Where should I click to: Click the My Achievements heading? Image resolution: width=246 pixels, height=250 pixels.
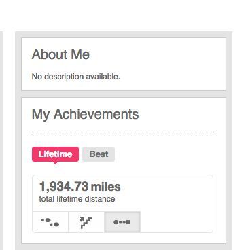[85, 114]
